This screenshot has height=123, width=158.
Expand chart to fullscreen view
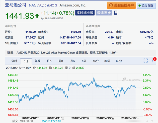[x=146, y=60]
